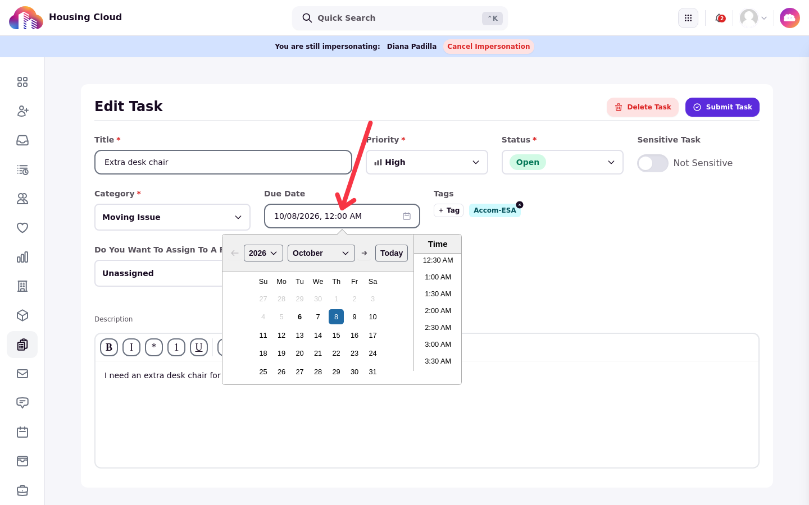Click the add user sidebar icon
809x505 pixels.
(x=22, y=111)
